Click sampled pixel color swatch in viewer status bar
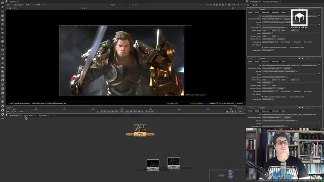Viewport: 324px width, 182px height. pyautogui.click(x=217, y=103)
